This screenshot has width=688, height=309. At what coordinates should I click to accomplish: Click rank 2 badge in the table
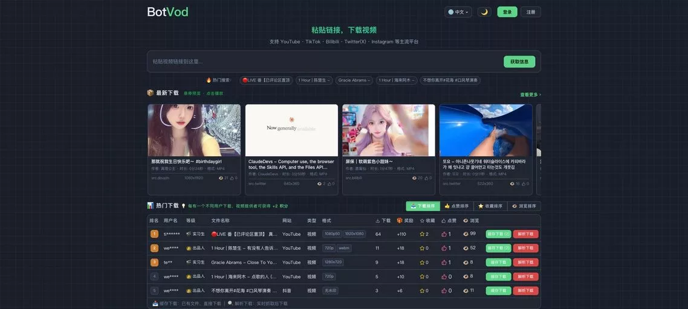click(154, 248)
